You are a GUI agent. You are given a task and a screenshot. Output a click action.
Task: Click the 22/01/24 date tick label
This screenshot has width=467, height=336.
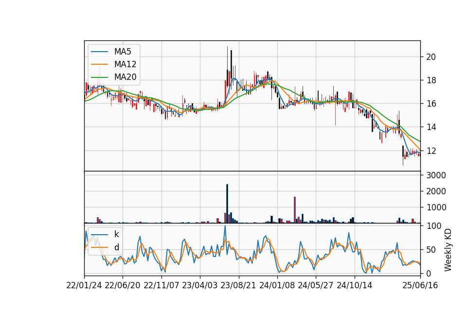84,285
